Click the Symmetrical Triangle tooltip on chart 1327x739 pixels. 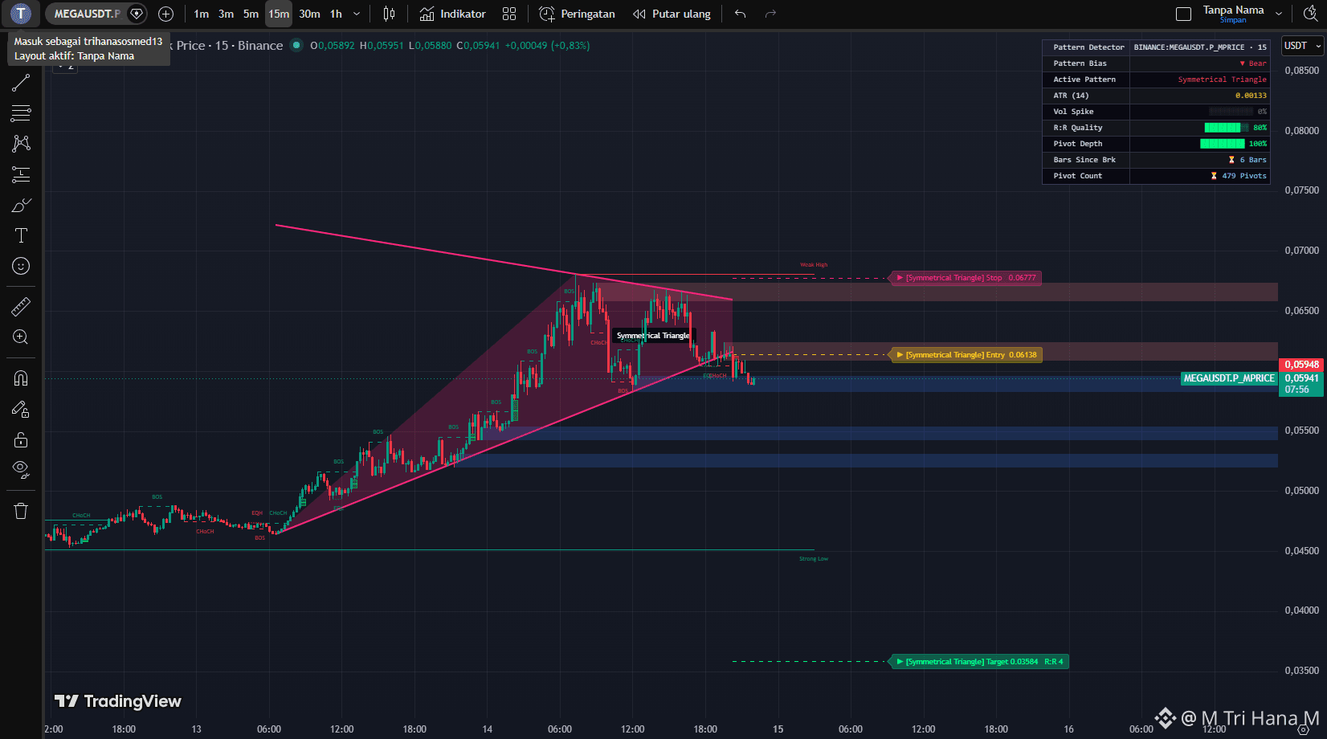653,336
